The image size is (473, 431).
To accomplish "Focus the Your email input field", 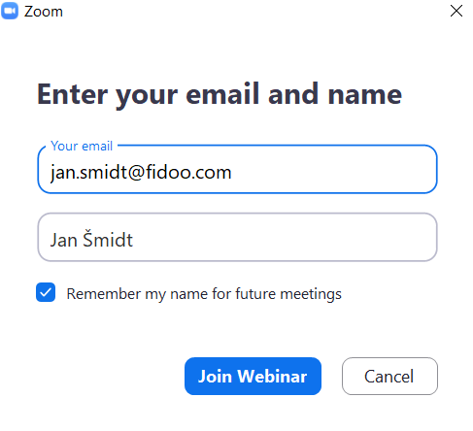I will pyautogui.click(x=238, y=169).
